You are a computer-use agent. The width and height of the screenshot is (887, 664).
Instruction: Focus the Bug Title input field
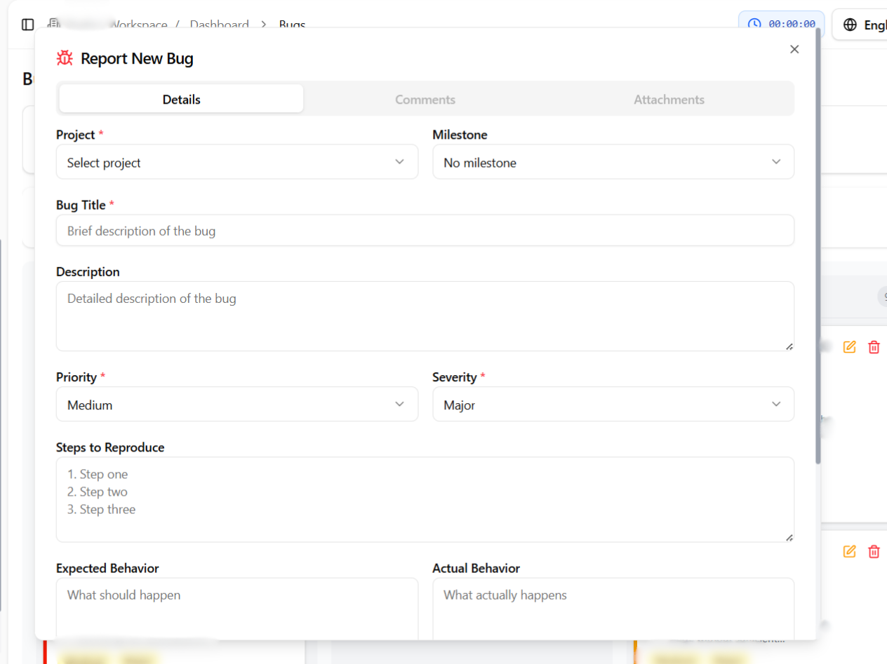[425, 231]
